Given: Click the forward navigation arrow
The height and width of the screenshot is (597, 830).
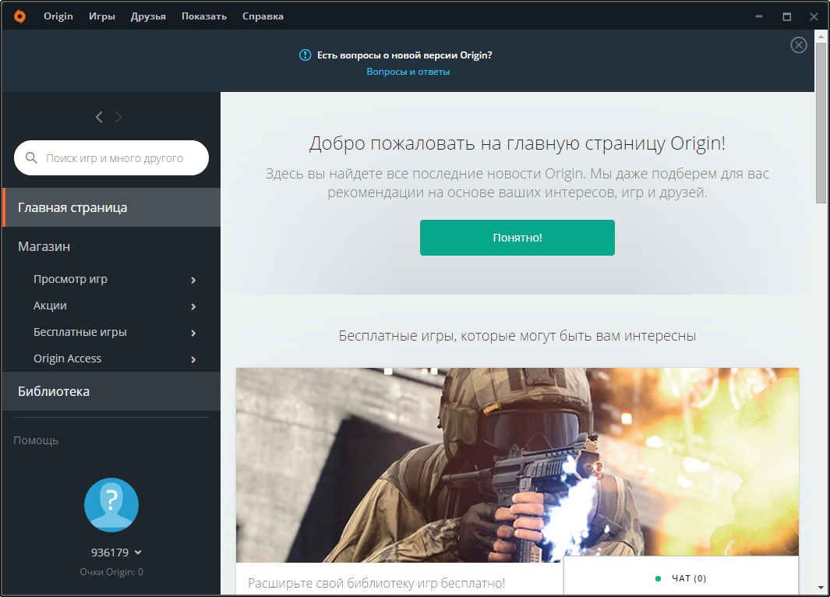Looking at the screenshot, I should pos(118,117).
